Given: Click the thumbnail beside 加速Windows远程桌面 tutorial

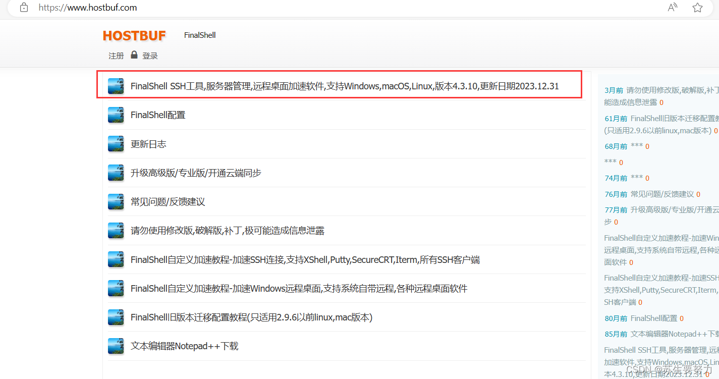Looking at the screenshot, I should click(x=116, y=289).
